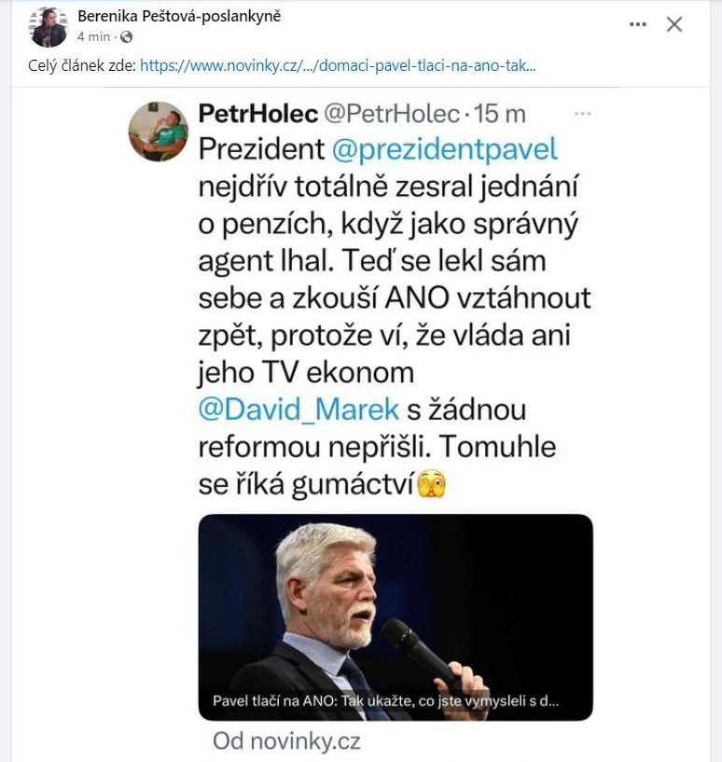This screenshot has width=722, height=762.
Task: Click the grey @PetrHolec handle
Action: click(392, 114)
